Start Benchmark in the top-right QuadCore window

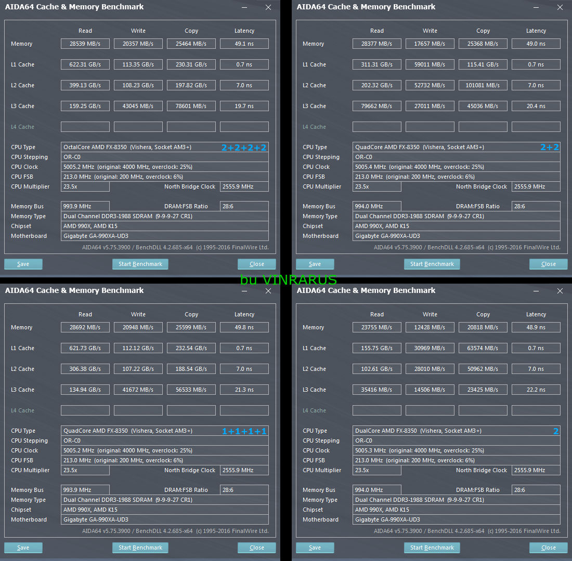[432, 264]
